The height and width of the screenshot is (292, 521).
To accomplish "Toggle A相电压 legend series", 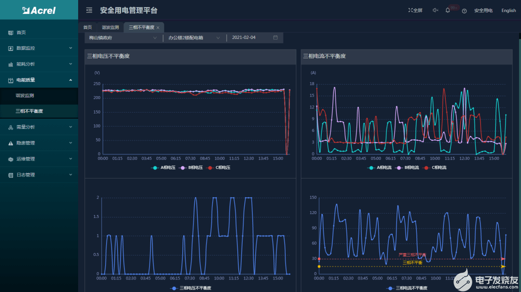I will pos(163,168).
